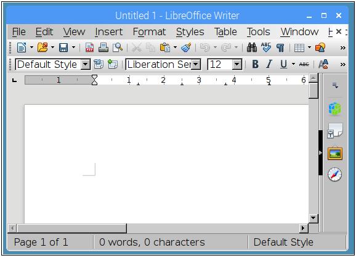Screen dimensions: 356x258
Task: Click the vertical scrollbar down arrow
Action: pyautogui.click(x=313, y=218)
